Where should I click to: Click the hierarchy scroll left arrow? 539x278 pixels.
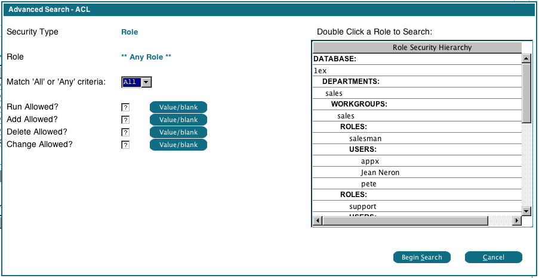coord(318,221)
